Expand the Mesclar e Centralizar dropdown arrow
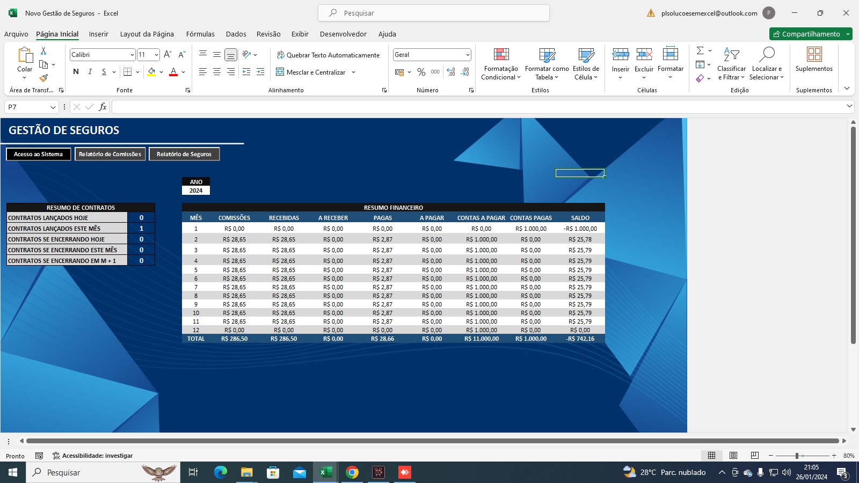859x483 pixels. tap(353, 72)
